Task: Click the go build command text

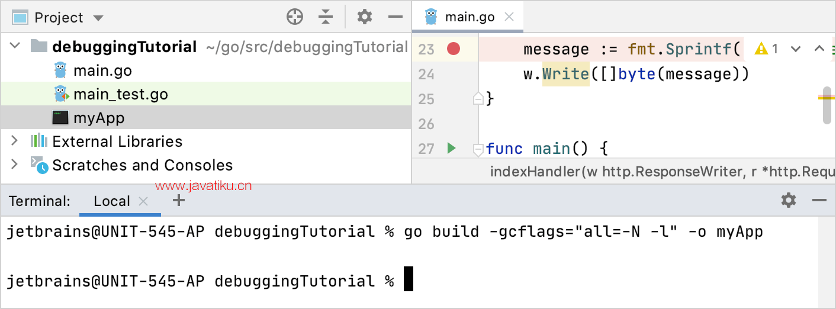Action: point(584,231)
